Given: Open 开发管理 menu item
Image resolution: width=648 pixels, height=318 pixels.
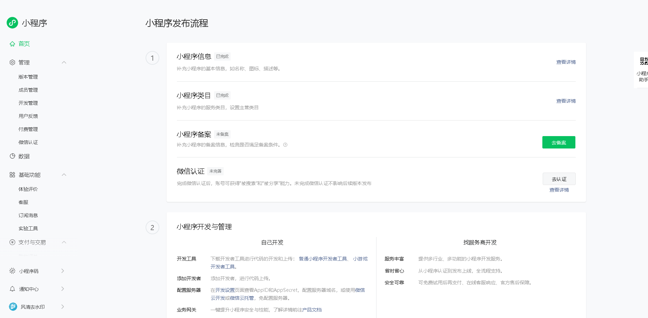Looking at the screenshot, I should tap(28, 103).
